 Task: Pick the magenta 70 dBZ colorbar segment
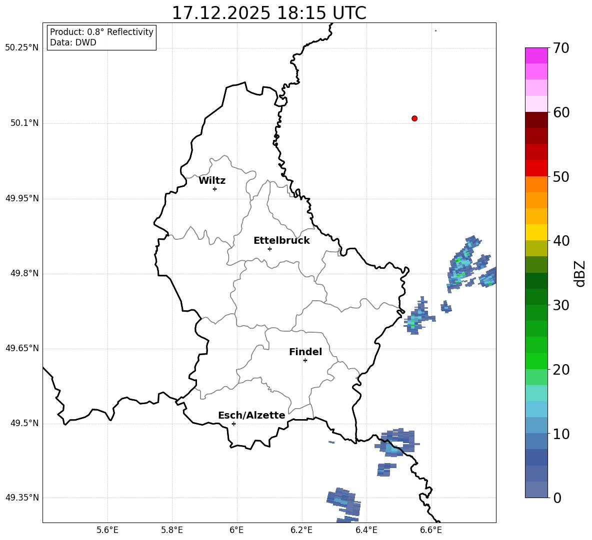coord(536,55)
